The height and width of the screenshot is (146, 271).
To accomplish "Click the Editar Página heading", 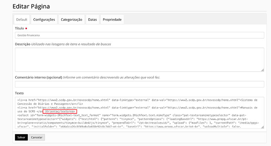I will [x=31, y=6].
